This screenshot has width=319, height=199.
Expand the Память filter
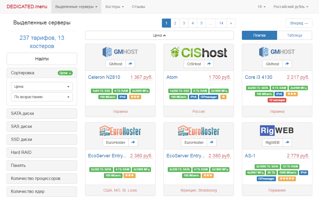click(42, 166)
